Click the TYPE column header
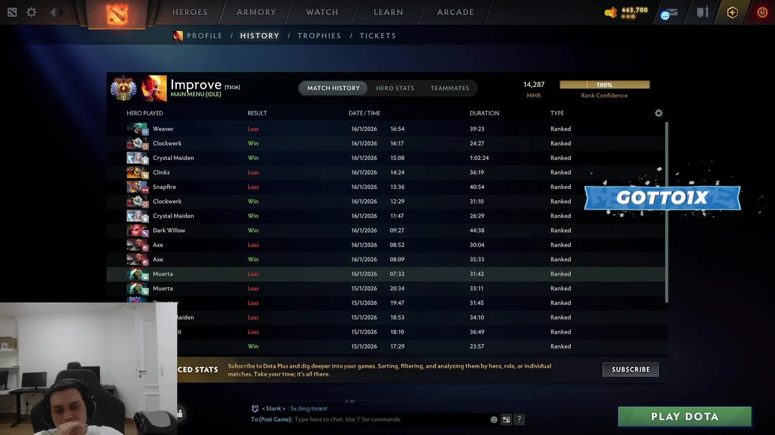775x435 pixels. click(x=557, y=113)
